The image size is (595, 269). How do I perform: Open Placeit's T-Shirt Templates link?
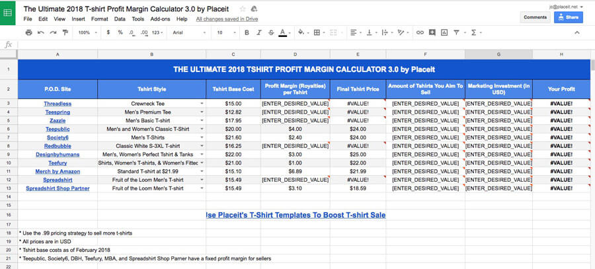[x=296, y=215]
